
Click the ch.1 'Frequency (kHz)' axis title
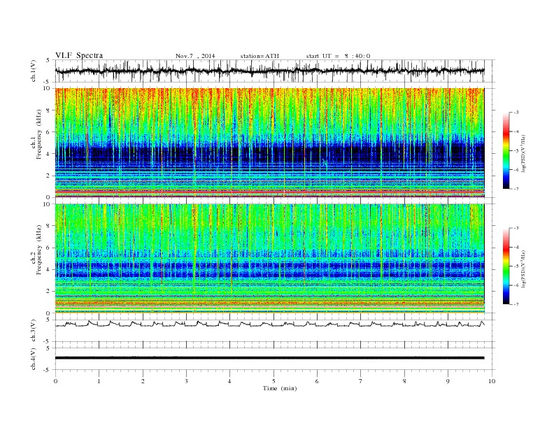pyautogui.click(x=39, y=134)
